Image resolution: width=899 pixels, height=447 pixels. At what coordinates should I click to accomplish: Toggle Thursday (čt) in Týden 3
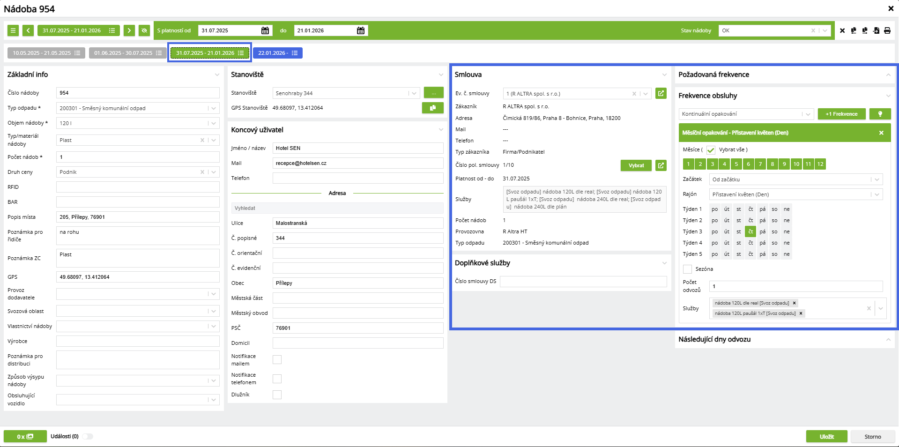click(750, 231)
